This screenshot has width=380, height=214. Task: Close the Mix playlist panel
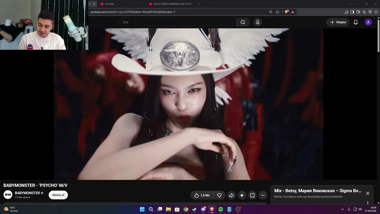(x=368, y=193)
